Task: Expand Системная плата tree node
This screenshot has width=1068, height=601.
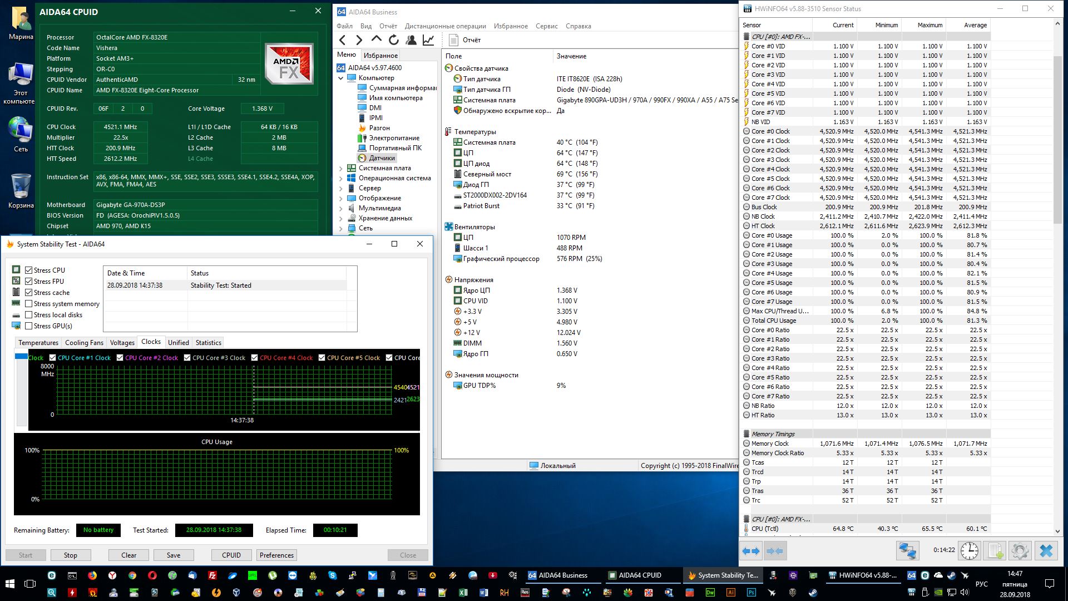Action: (341, 168)
